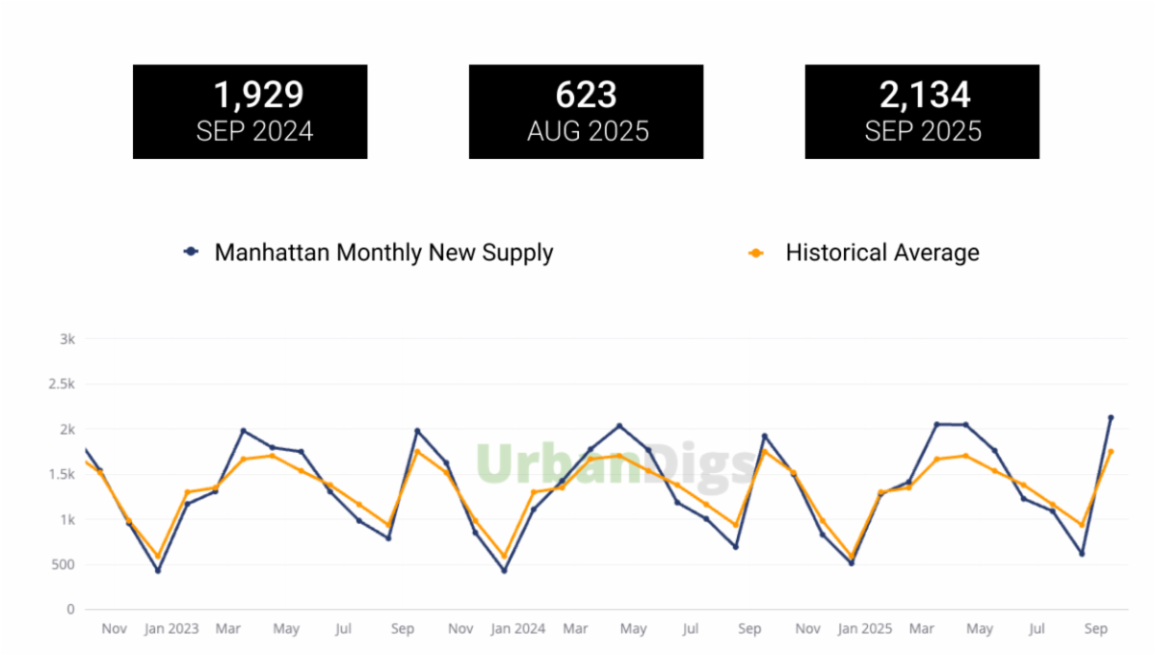Select the 623 AUG 2025 stat card
1156x656 pixels.
pyautogui.click(x=586, y=112)
